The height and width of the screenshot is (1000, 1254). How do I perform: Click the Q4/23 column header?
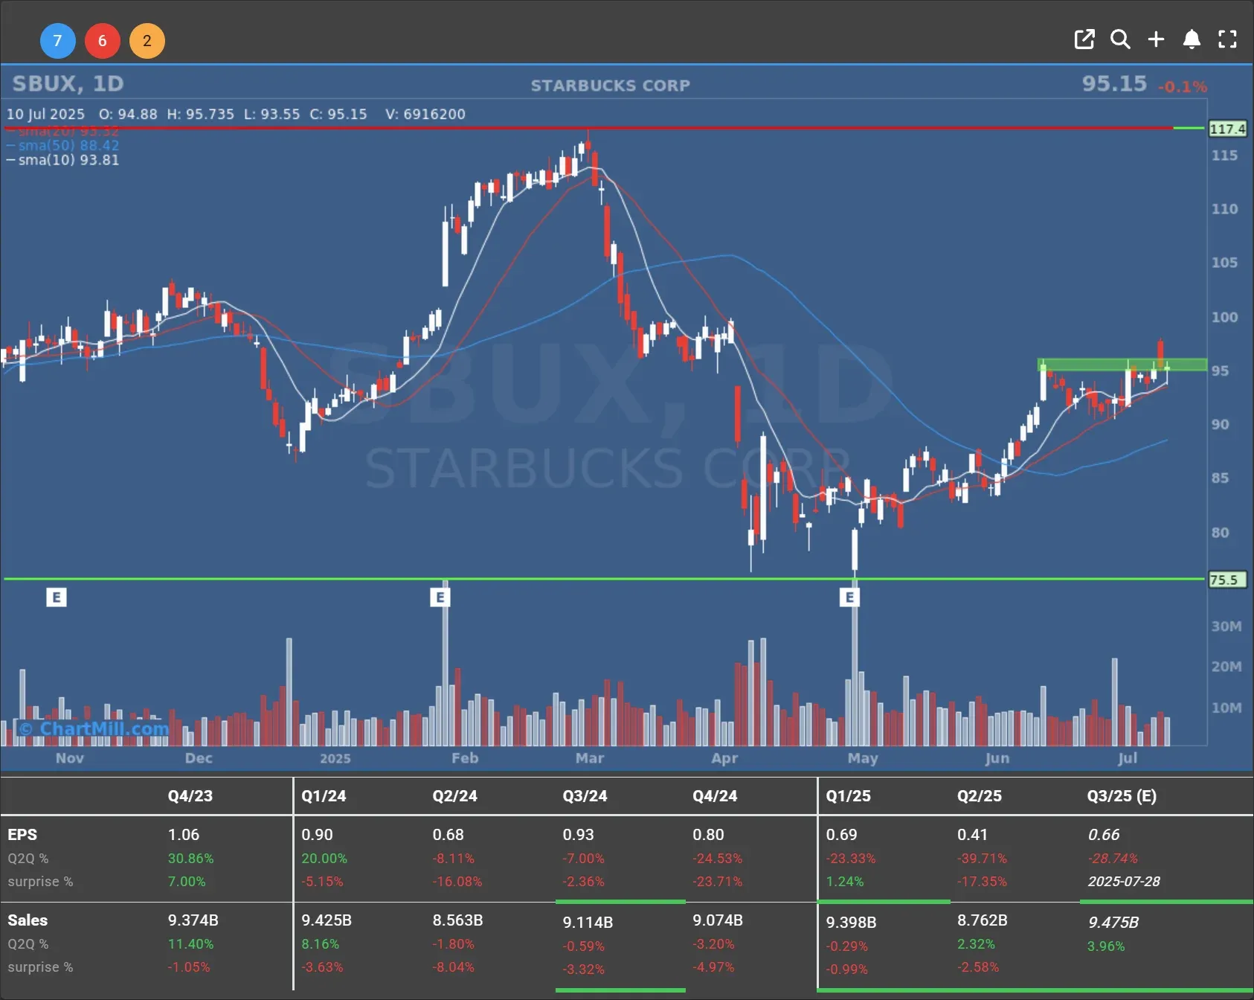(190, 795)
